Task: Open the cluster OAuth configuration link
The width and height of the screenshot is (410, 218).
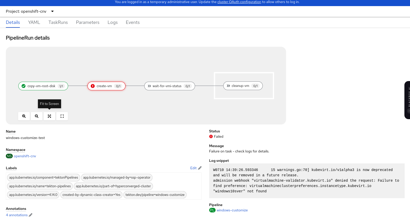Action: click(239, 2)
